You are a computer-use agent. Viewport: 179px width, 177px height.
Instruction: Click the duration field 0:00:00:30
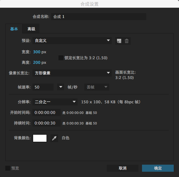coord(47,123)
